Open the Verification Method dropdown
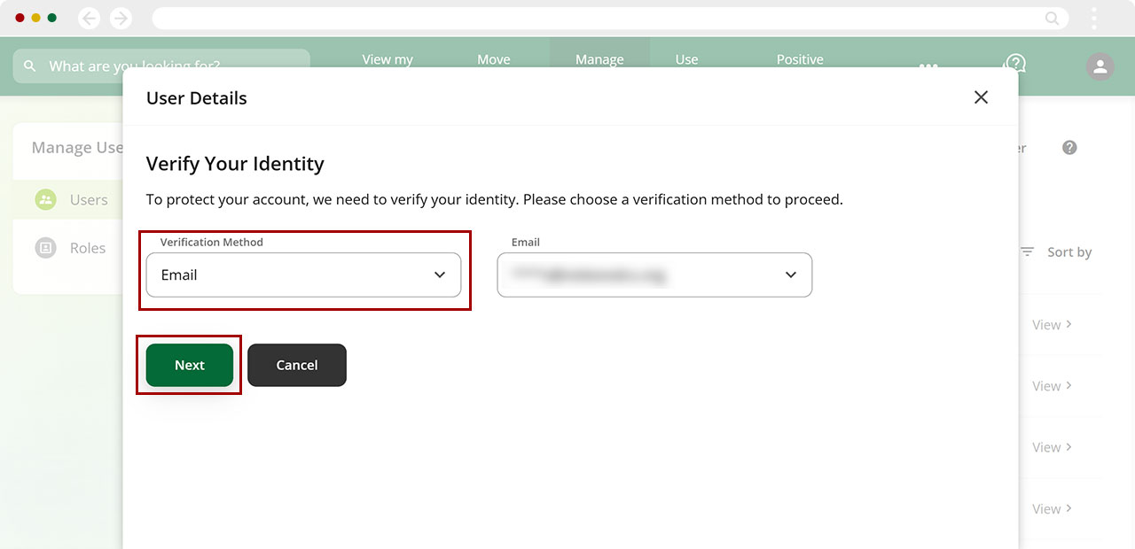Image resolution: width=1135 pixels, height=549 pixels. [303, 274]
